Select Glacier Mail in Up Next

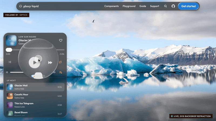pos(35,87)
